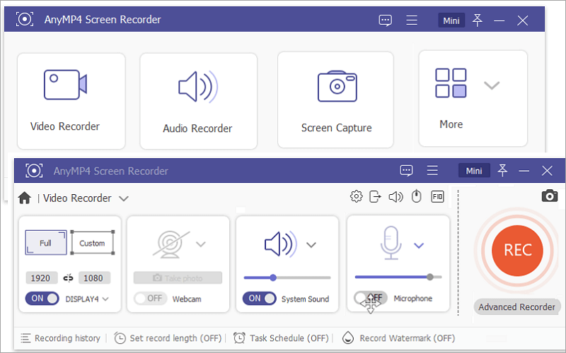This screenshot has width=566, height=353.
Task: Toggle System Sound ON switch
Action: pos(259,299)
